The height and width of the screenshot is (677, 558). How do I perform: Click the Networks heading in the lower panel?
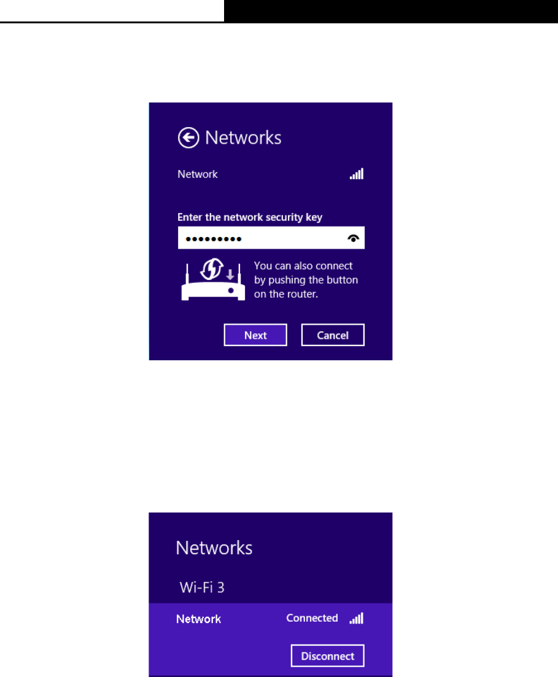[x=214, y=548]
